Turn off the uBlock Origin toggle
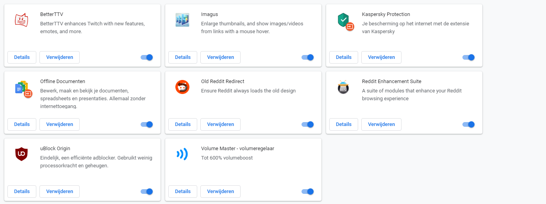Screen dimensions: 546x204 [147, 192]
